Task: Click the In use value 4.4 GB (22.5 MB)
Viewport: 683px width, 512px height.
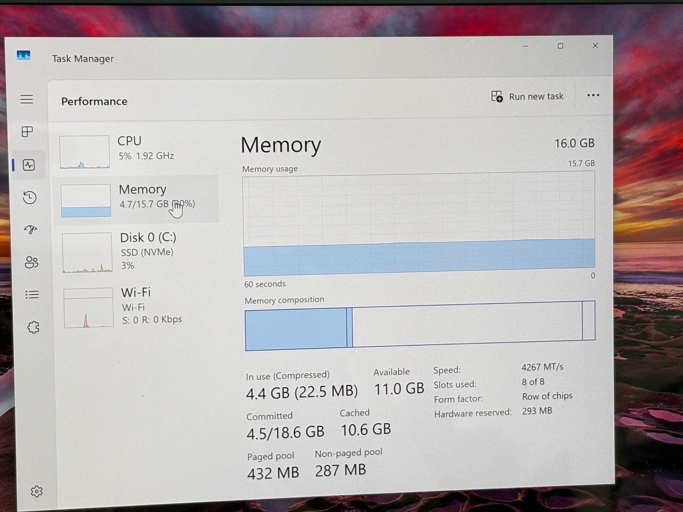Action: (x=302, y=392)
